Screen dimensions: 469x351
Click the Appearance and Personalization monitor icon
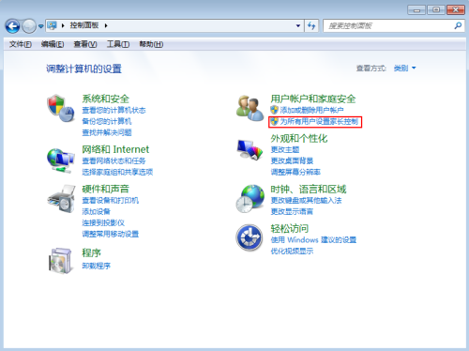(x=250, y=150)
